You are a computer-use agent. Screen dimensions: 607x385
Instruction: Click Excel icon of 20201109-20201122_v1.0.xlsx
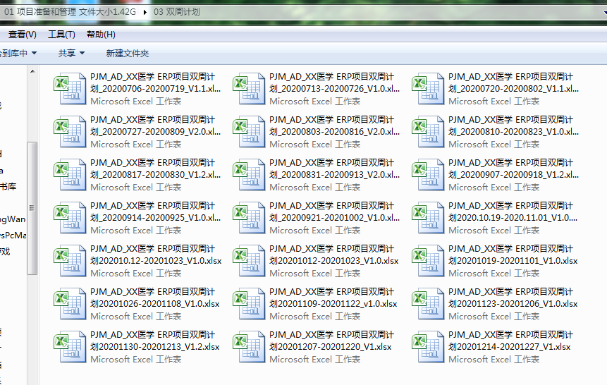click(x=249, y=304)
